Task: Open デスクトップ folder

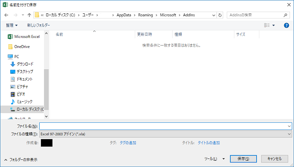Action: point(21,71)
